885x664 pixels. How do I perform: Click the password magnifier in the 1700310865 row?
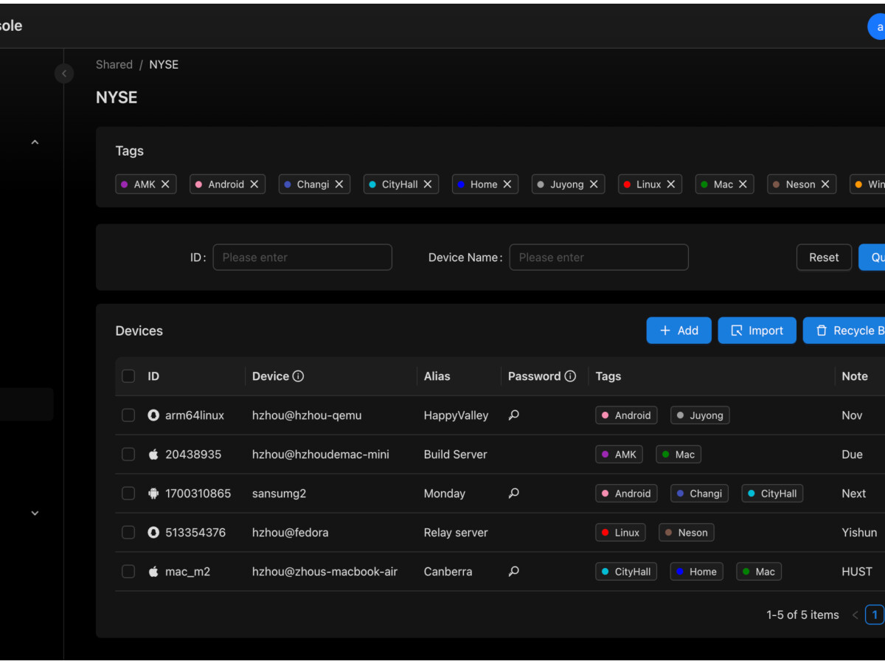pos(514,494)
